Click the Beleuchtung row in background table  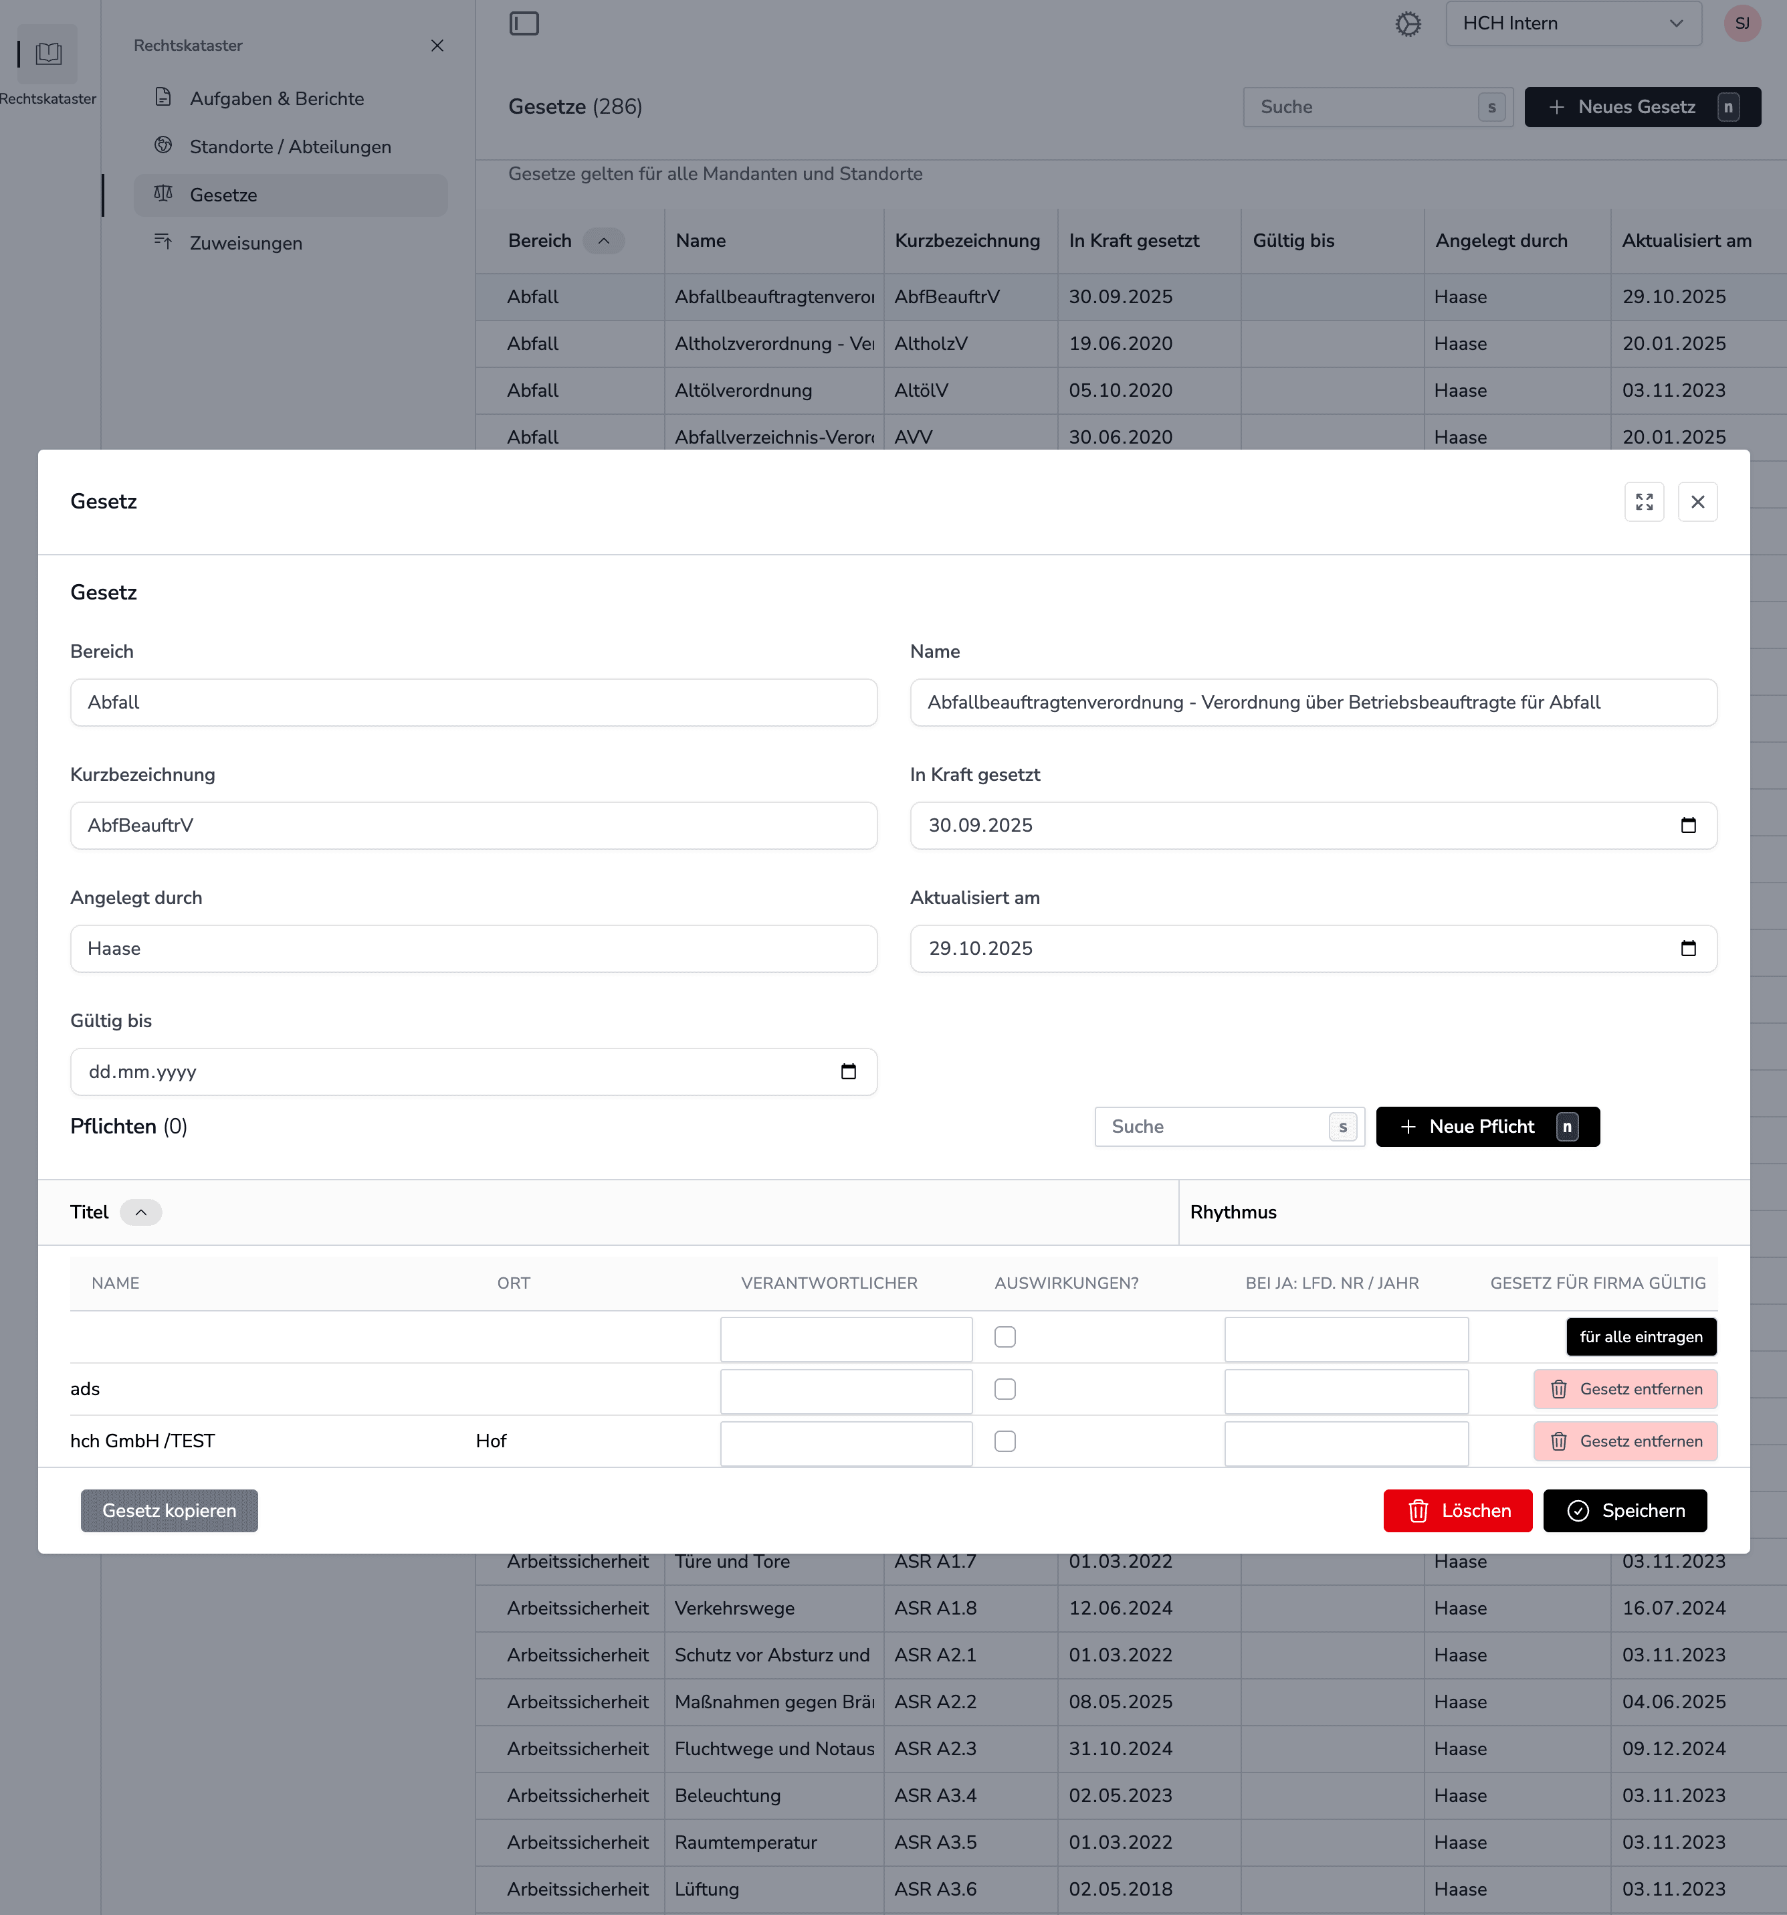click(x=1132, y=1795)
